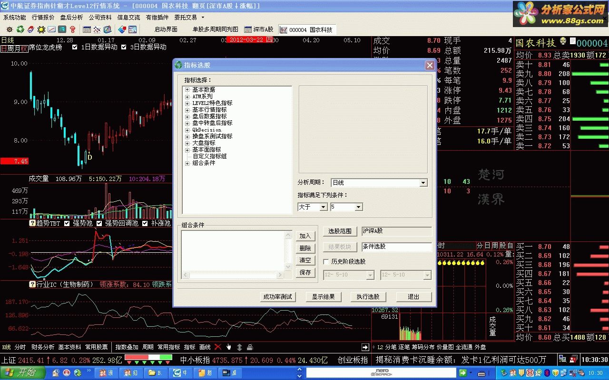Open the 行情报价 menu
The width and height of the screenshot is (609, 380).
pos(43,18)
